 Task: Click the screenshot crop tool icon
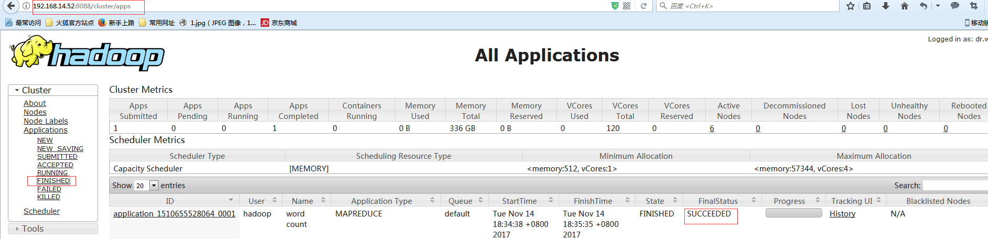click(x=974, y=6)
